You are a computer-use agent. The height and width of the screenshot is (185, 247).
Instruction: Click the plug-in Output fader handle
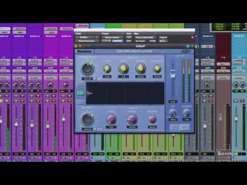click(x=173, y=74)
